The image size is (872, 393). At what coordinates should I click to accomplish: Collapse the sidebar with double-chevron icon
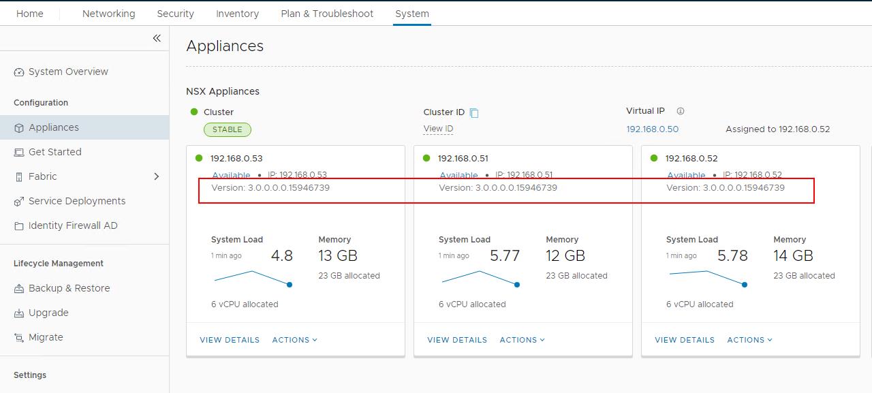(157, 38)
